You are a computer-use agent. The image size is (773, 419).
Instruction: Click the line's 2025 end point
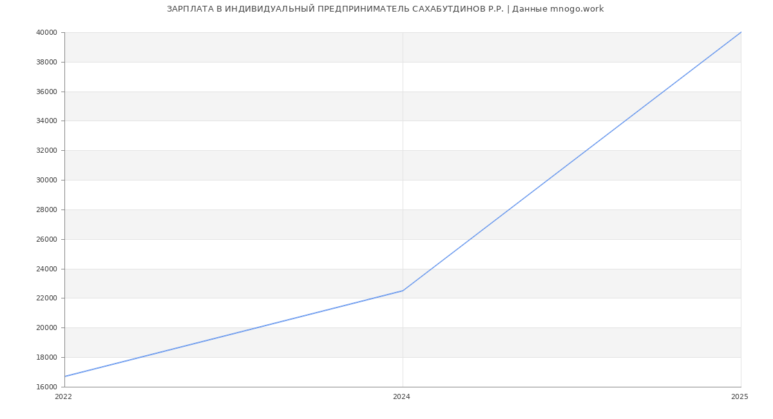pos(741,32)
